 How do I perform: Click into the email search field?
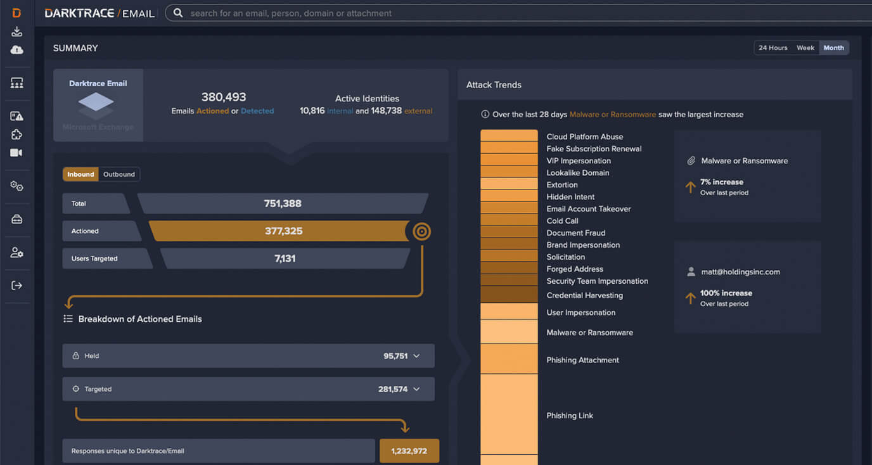(x=518, y=13)
